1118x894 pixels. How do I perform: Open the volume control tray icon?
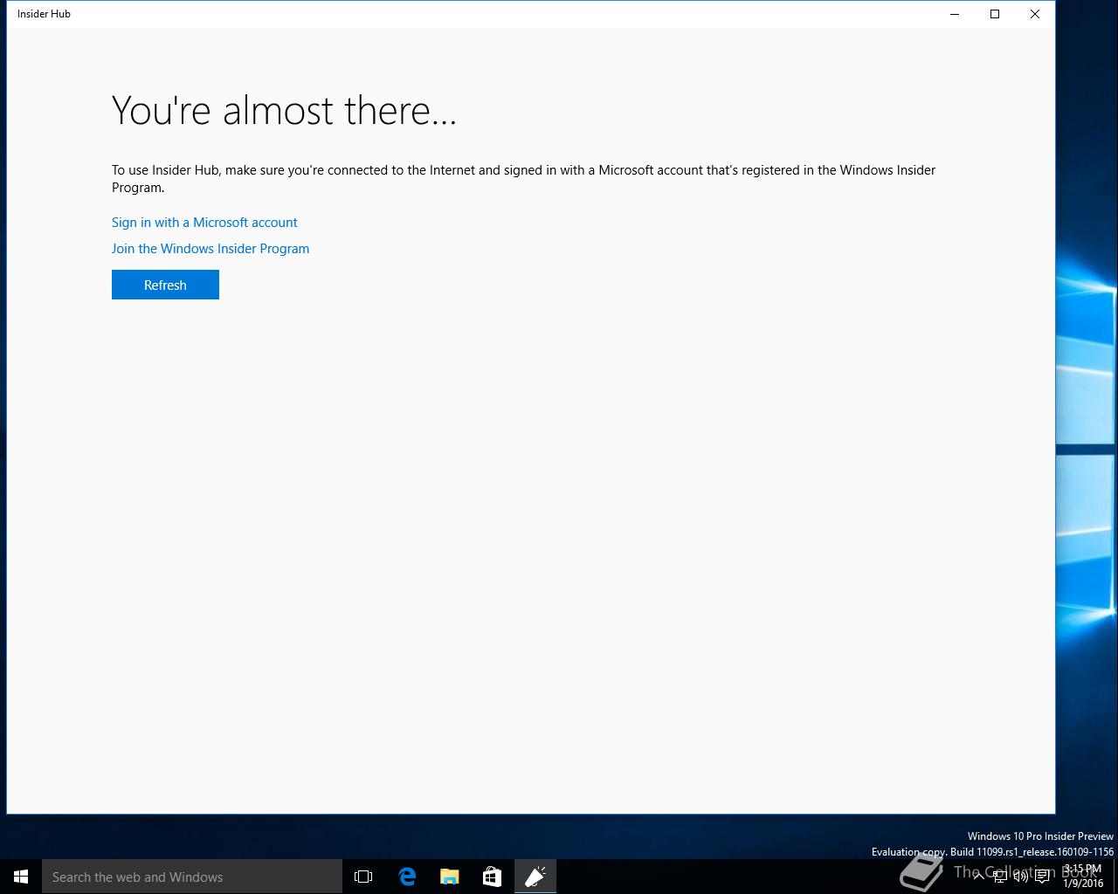click(x=1021, y=877)
